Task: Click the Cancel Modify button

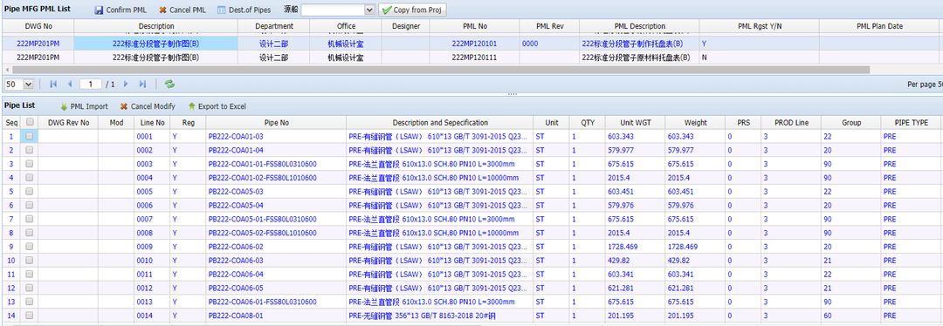Action: pyautogui.click(x=148, y=106)
